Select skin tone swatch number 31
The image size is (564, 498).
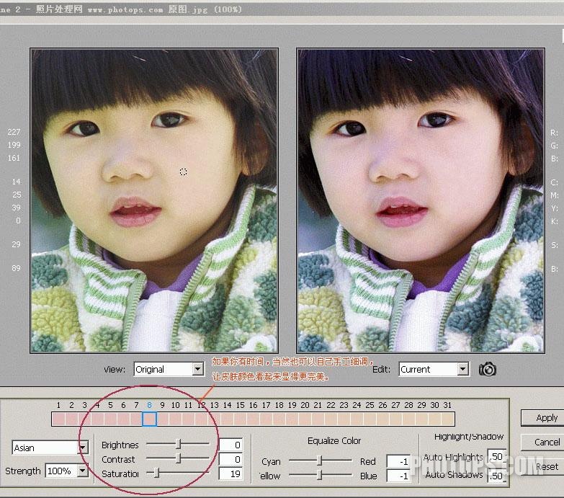(448, 419)
